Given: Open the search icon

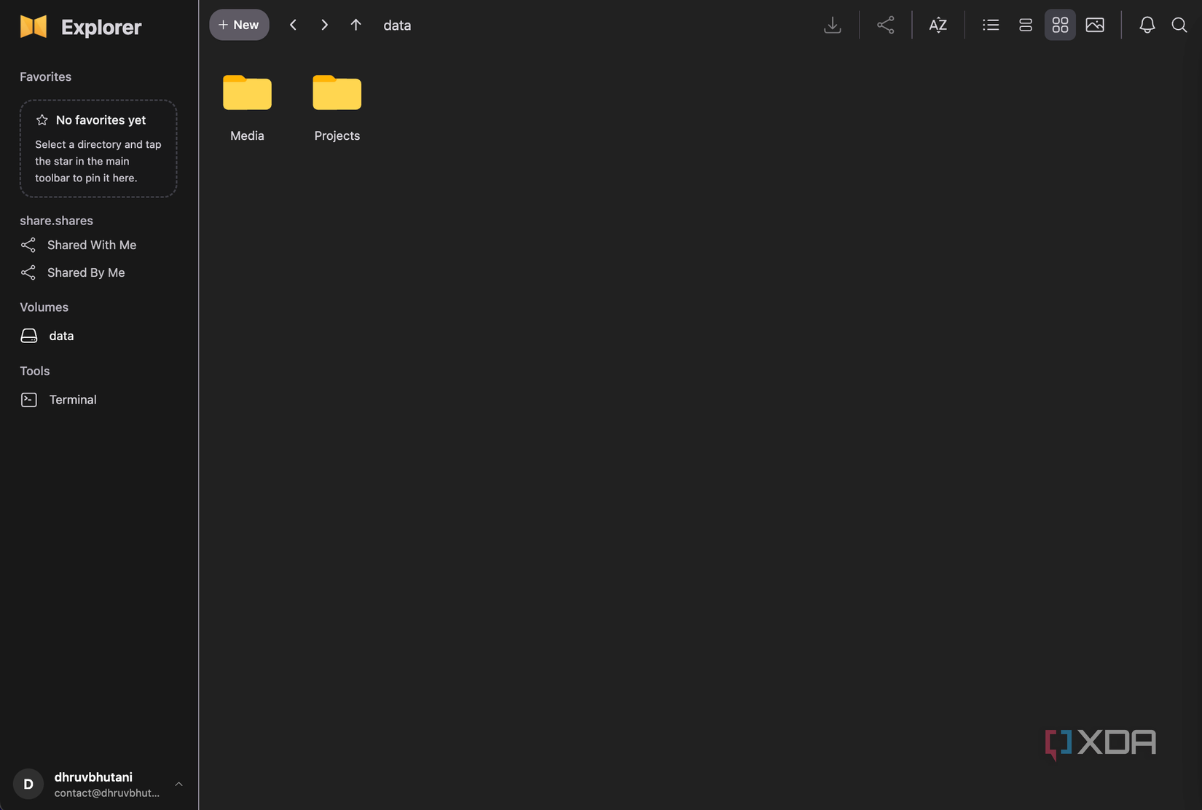Looking at the screenshot, I should point(1179,24).
